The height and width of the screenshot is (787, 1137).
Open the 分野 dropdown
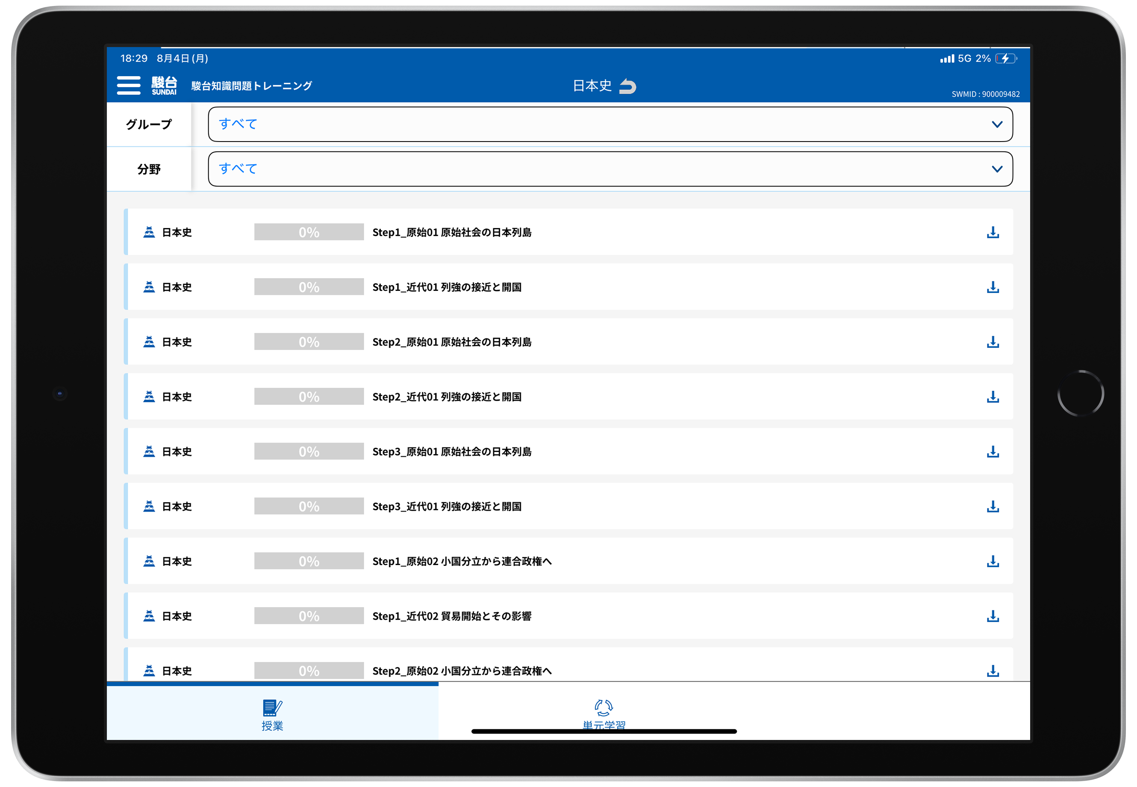(610, 169)
